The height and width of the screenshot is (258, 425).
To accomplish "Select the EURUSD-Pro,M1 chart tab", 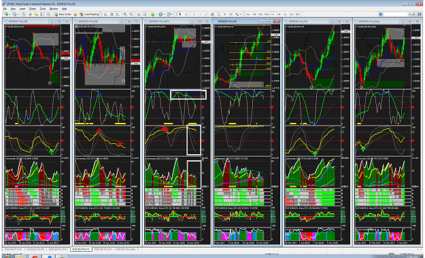I will (x=13, y=249).
